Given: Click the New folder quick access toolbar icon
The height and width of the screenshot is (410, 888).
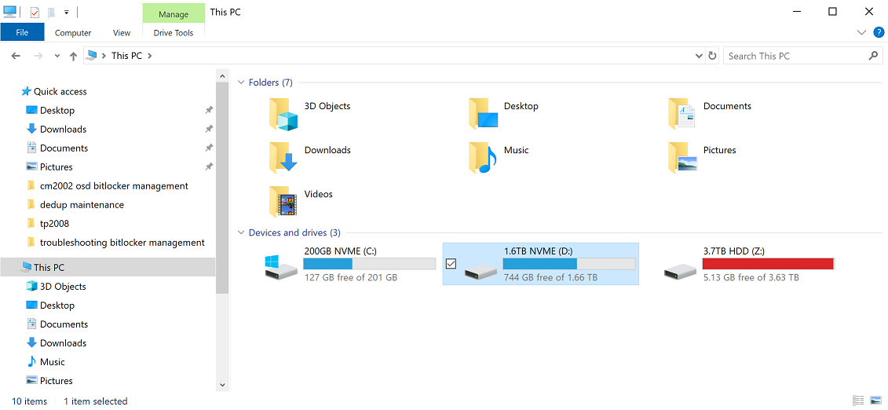Looking at the screenshot, I should click(52, 12).
